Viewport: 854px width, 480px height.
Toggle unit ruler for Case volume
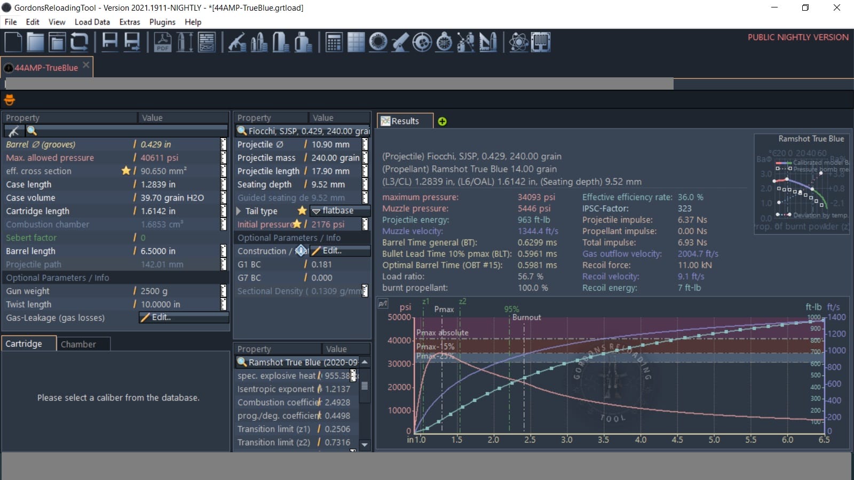tap(224, 198)
